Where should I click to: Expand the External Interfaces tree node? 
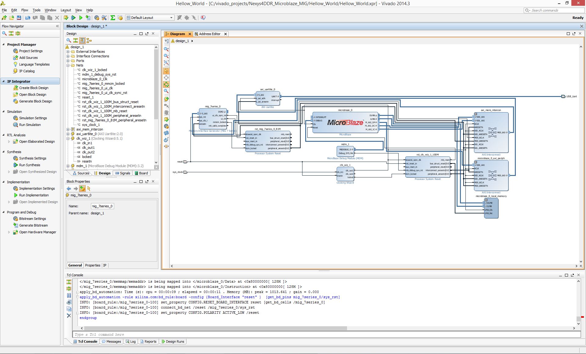[x=68, y=52]
